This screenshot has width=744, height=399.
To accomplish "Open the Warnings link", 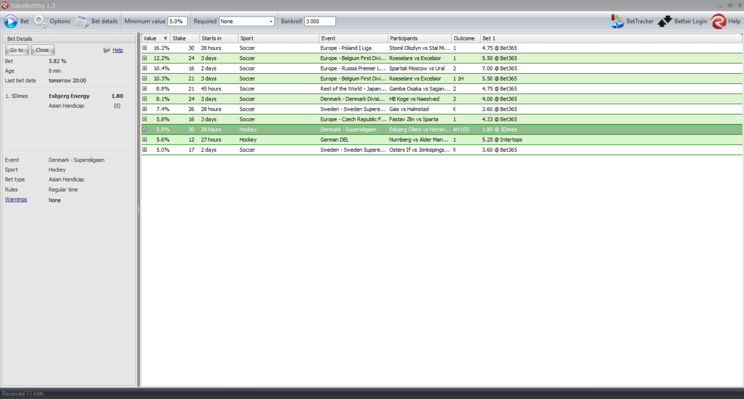I will 16,199.
